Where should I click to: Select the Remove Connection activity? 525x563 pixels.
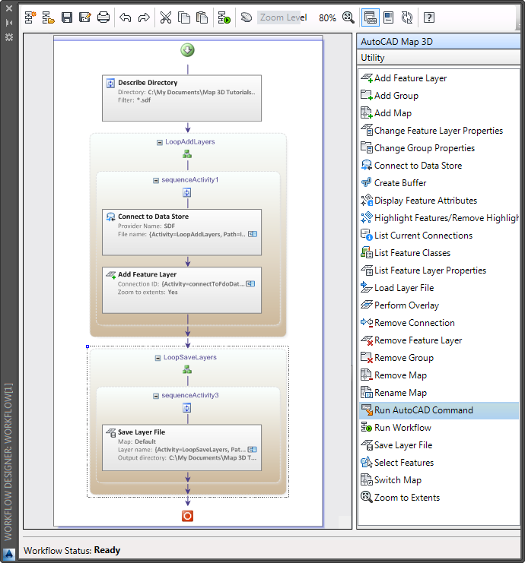click(439, 323)
